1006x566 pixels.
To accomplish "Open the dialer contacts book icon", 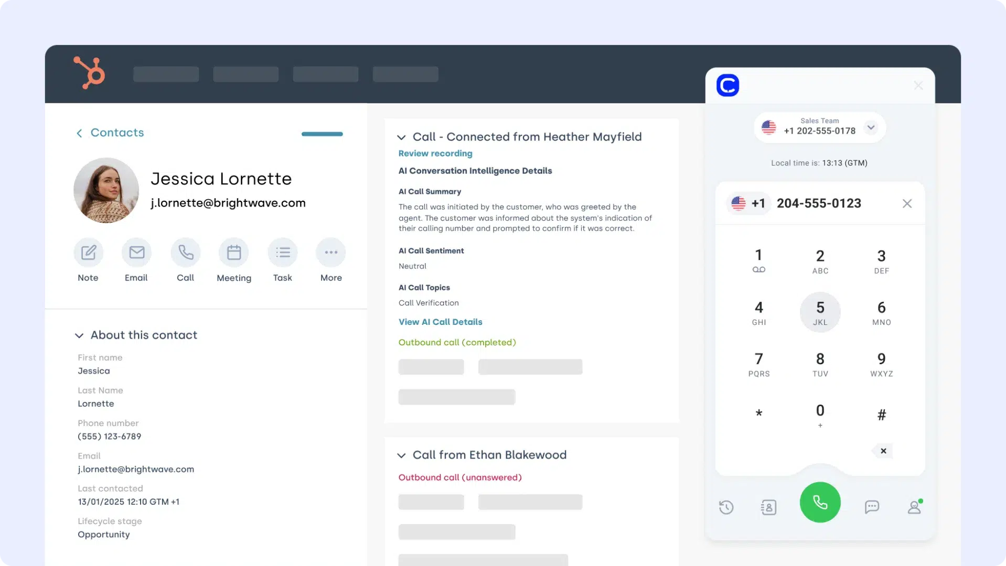I will pyautogui.click(x=768, y=507).
